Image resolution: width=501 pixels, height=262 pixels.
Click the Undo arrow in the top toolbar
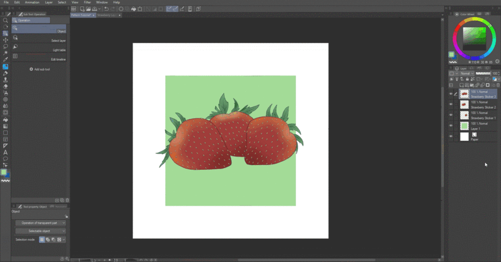pyautogui.click(x=106, y=9)
